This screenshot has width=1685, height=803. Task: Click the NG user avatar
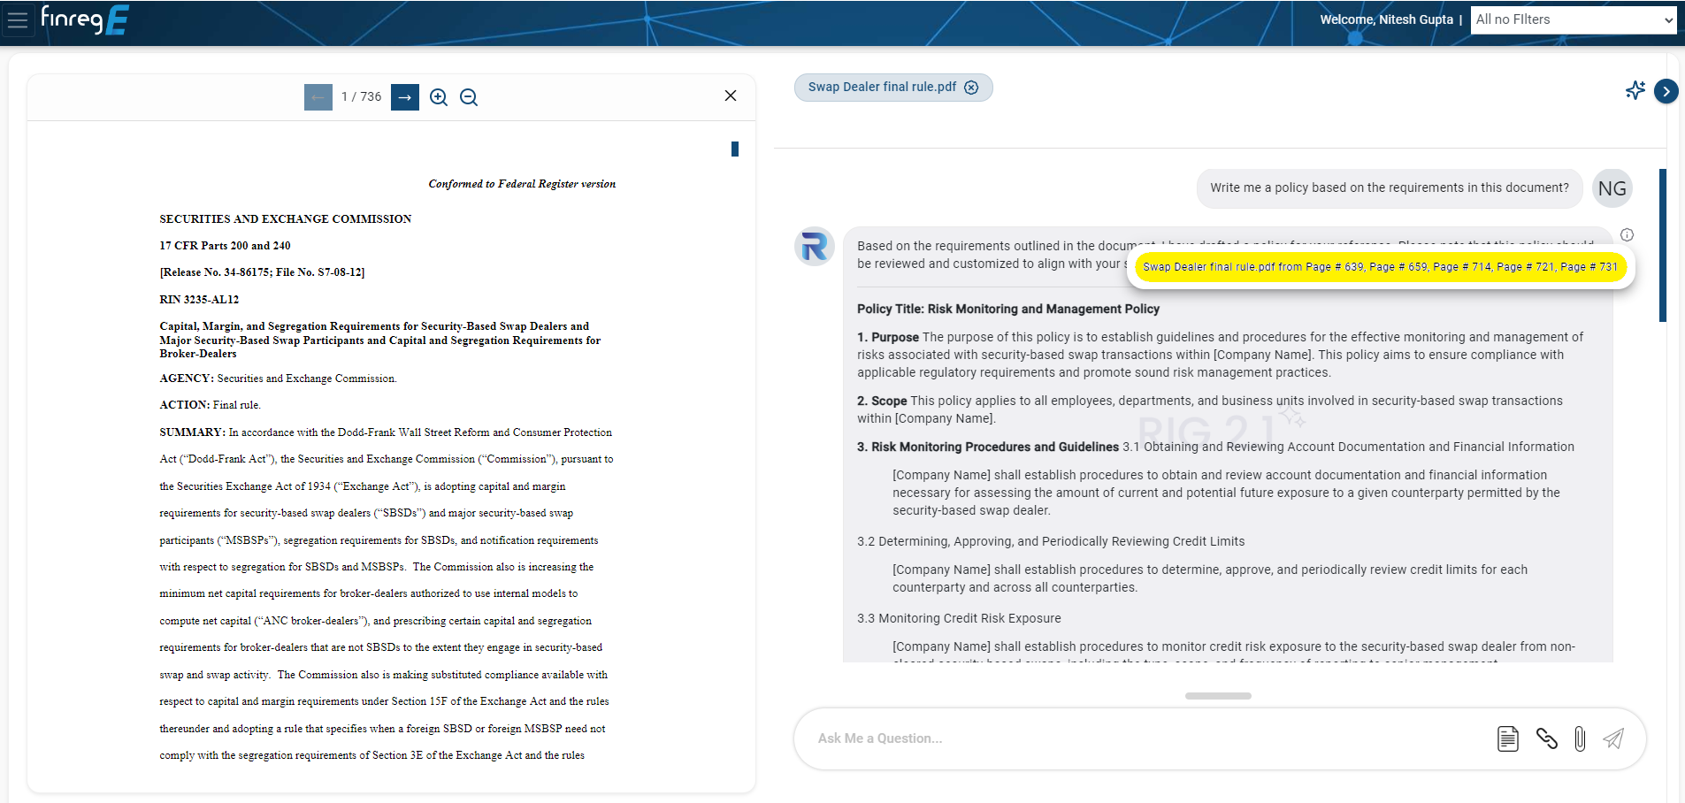pyautogui.click(x=1612, y=188)
